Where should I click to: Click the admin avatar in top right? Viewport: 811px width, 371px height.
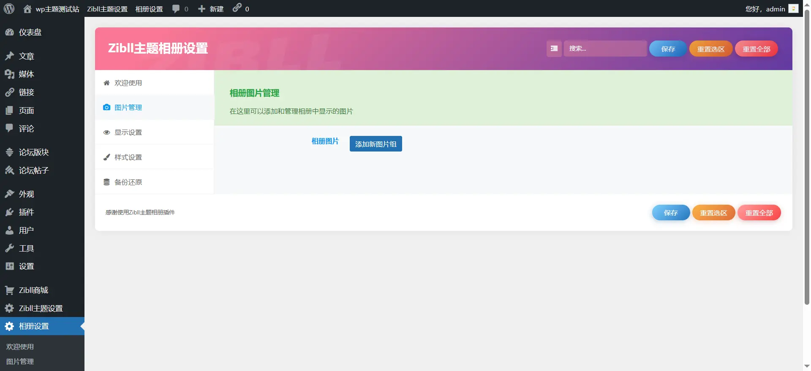793,8
